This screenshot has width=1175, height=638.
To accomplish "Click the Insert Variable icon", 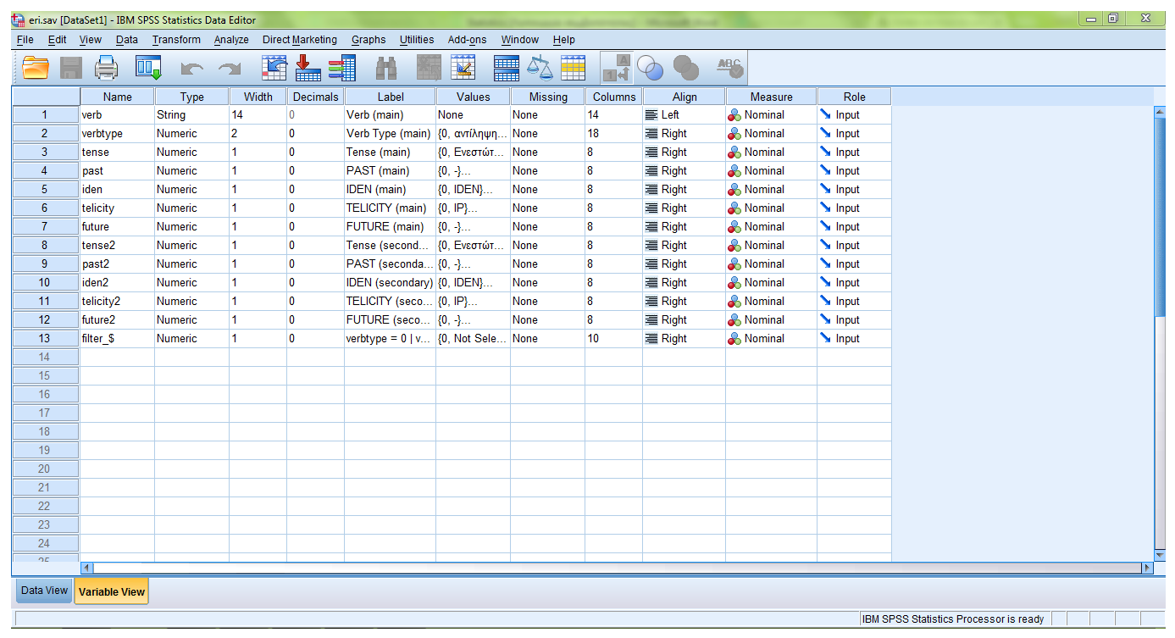I will 463,68.
